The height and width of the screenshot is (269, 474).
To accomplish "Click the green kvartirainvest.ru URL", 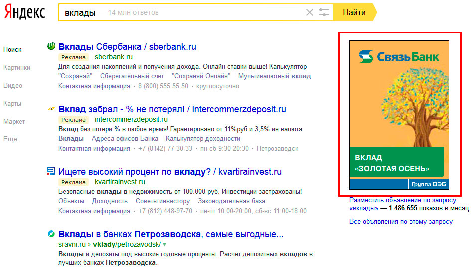I will (120, 182).
